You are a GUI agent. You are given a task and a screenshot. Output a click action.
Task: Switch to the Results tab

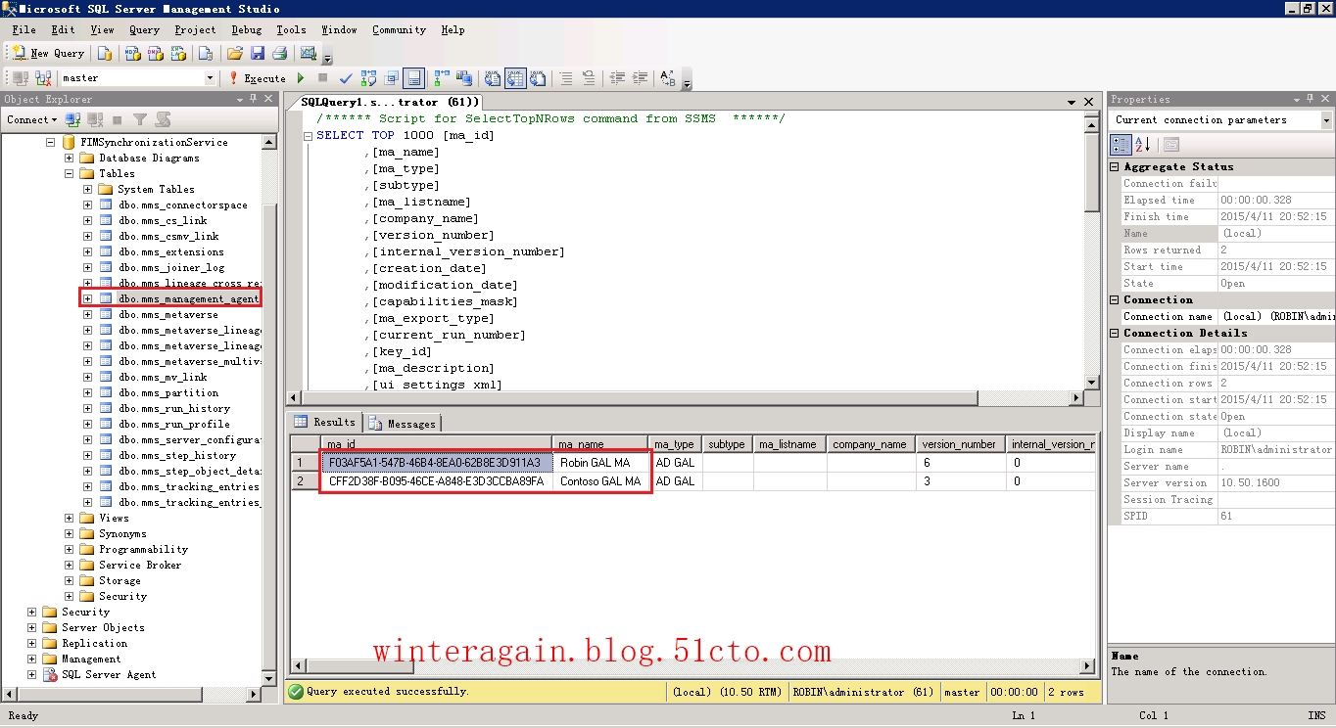(x=326, y=422)
